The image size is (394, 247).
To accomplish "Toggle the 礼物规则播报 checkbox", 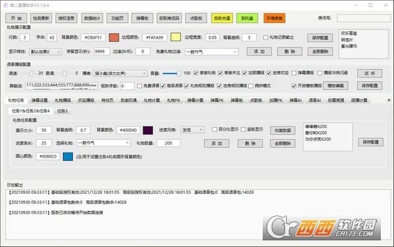I will coord(186,86).
